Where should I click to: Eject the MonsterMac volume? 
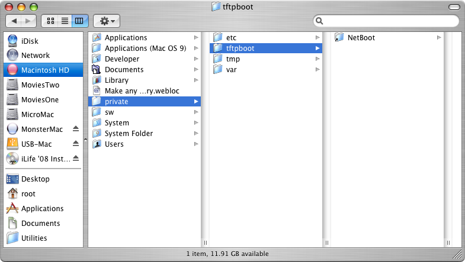(76, 129)
